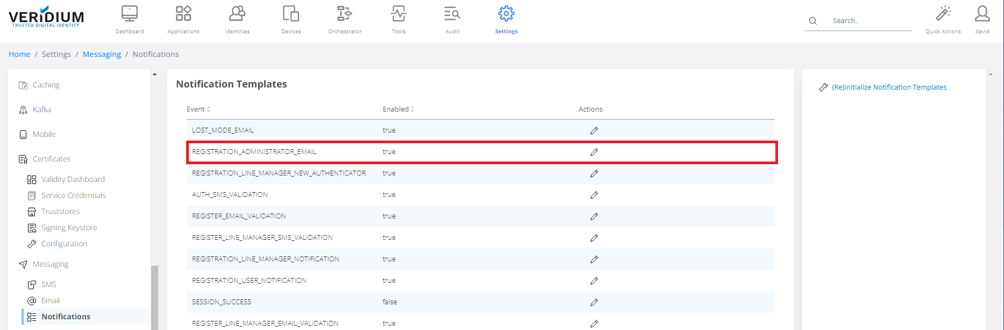
Task: Open the david user profile icon
Action: (x=982, y=14)
